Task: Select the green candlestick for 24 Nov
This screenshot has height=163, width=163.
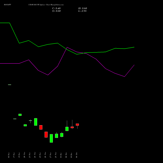Action: point(36,122)
